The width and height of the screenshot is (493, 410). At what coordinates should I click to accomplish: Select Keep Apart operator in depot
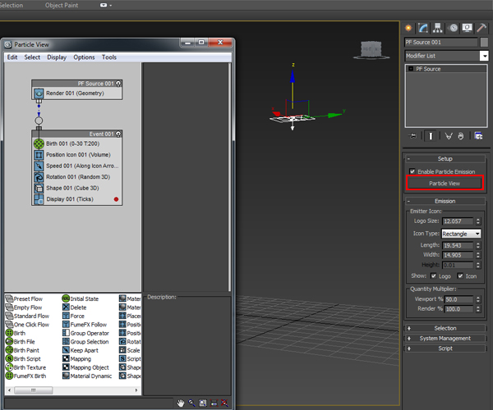coord(81,350)
